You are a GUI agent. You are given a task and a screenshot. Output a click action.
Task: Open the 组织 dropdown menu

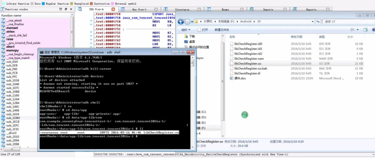[x=186, y=30]
